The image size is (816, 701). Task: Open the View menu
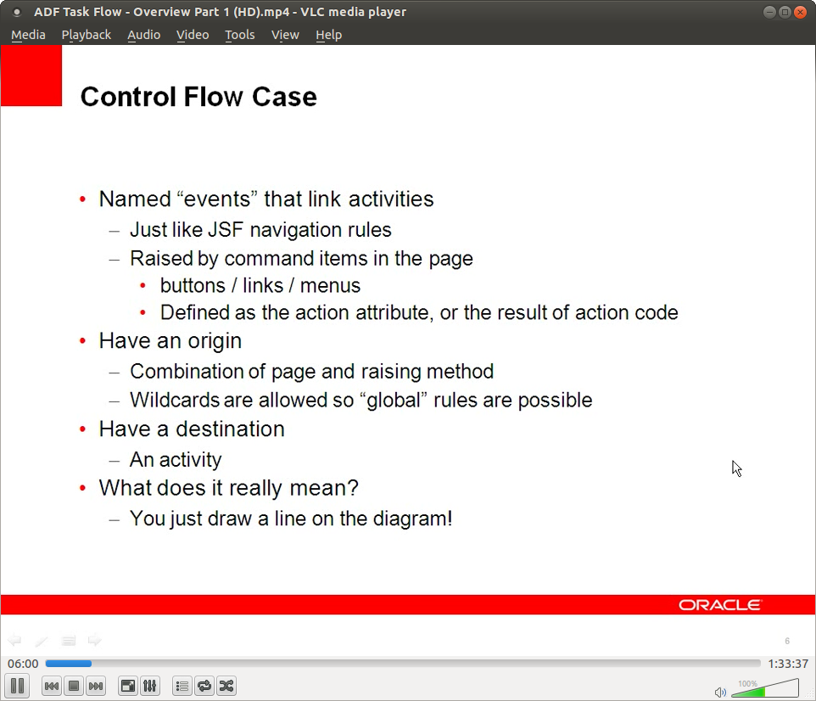coord(285,35)
